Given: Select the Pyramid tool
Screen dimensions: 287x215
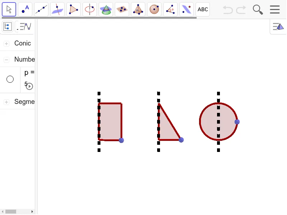Looking at the screenshot, I should (x=138, y=9).
